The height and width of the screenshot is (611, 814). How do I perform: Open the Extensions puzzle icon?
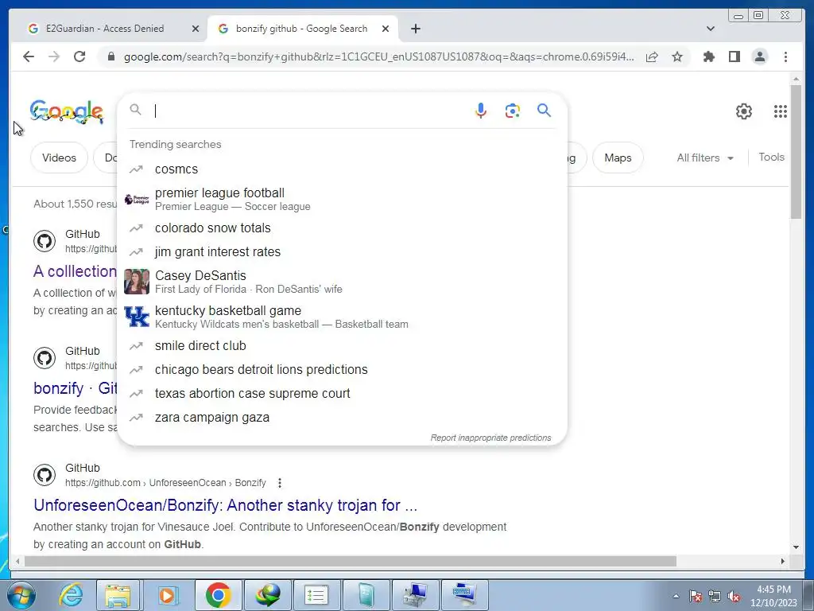708,56
